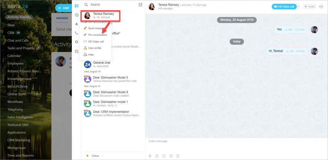
Task: Click the Enter message text box
Action: click(x=236, y=145)
